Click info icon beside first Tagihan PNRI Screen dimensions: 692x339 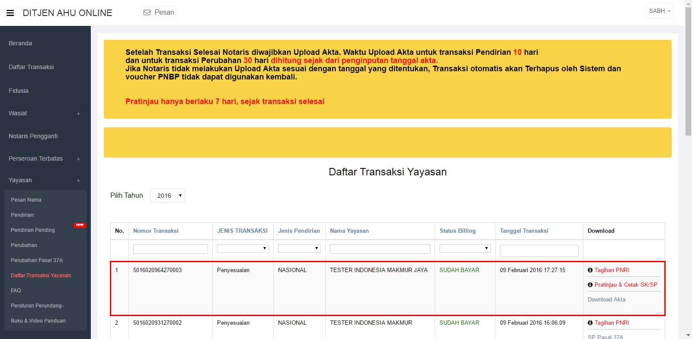(x=590, y=270)
